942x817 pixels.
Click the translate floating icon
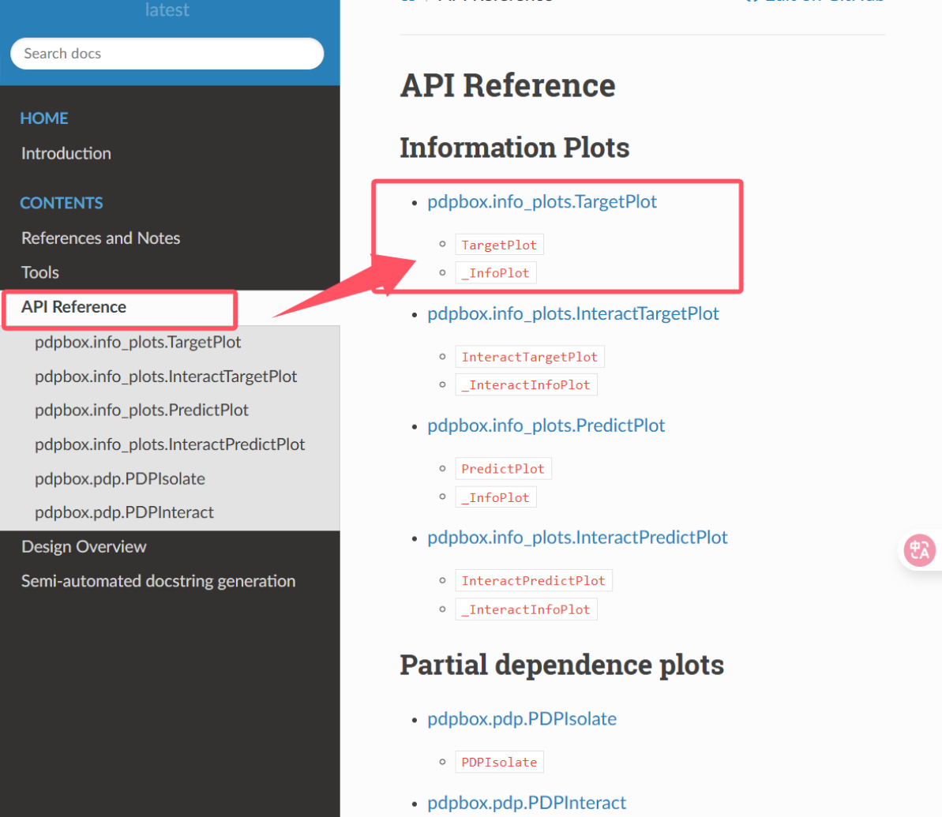pyautogui.click(x=921, y=549)
